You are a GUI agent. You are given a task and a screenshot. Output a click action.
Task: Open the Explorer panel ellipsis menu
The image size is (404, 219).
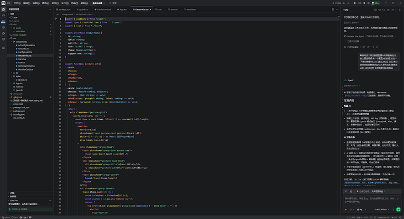tap(50, 9)
